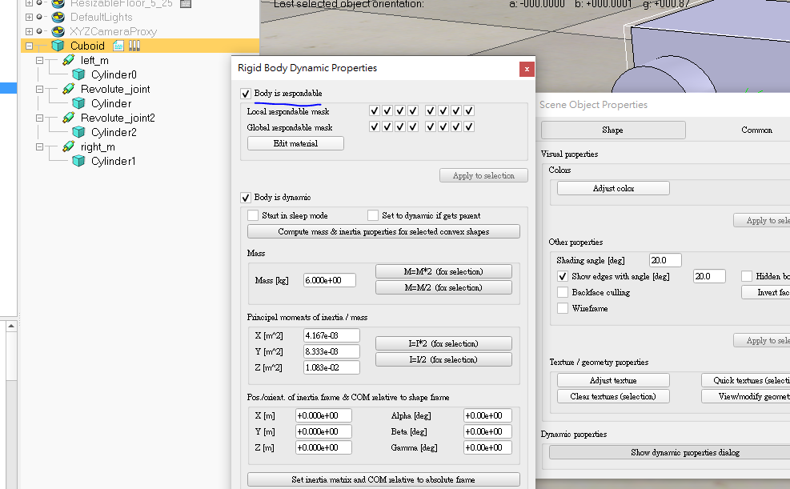Click the DefaultLights object icon
The width and height of the screenshot is (790, 489).
coord(58,17)
